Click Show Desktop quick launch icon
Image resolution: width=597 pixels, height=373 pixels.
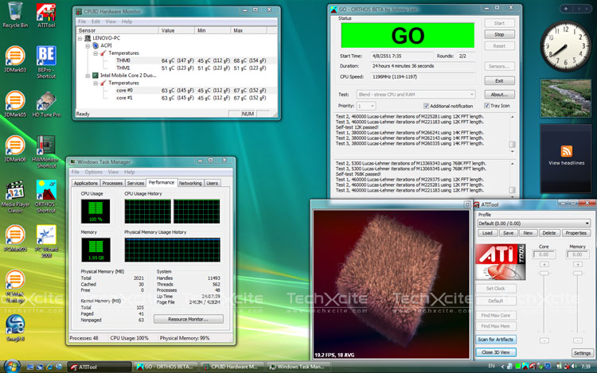[x=30, y=367]
